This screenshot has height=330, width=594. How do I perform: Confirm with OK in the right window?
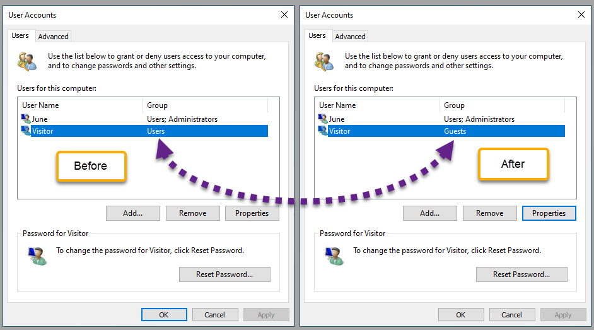(x=461, y=315)
